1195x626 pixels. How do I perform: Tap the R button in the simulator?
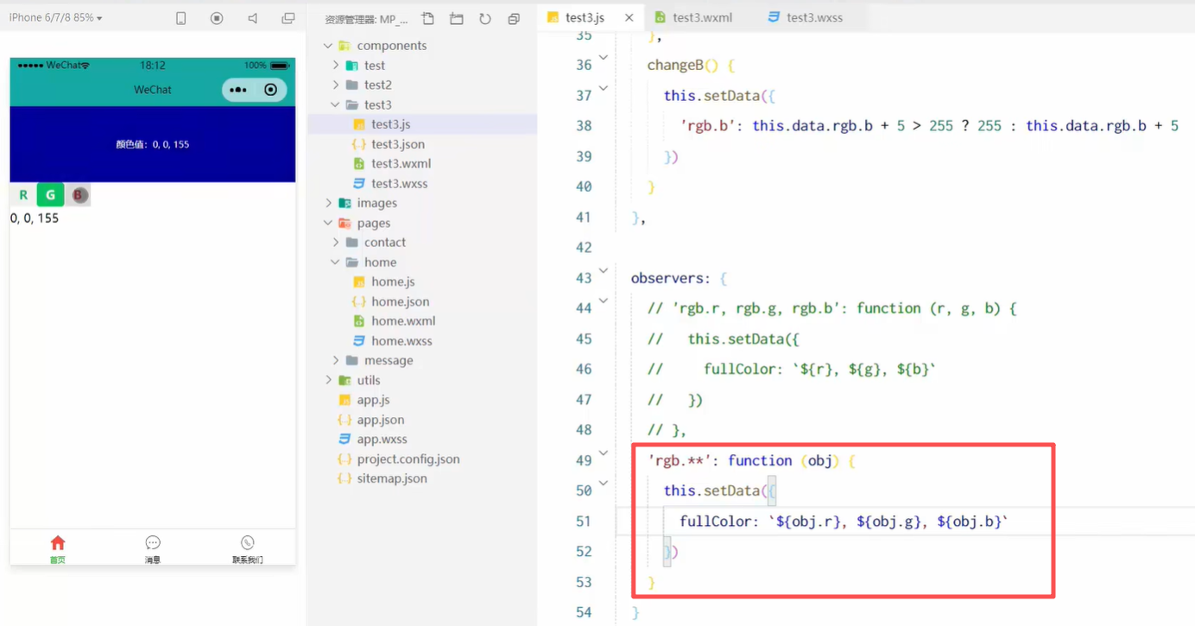[x=23, y=195]
